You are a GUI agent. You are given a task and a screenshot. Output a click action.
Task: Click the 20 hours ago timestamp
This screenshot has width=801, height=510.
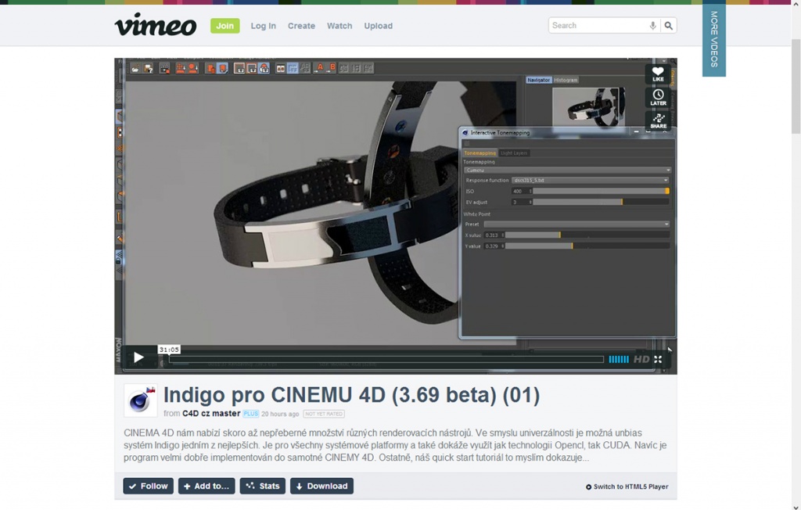[x=280, y=414]
